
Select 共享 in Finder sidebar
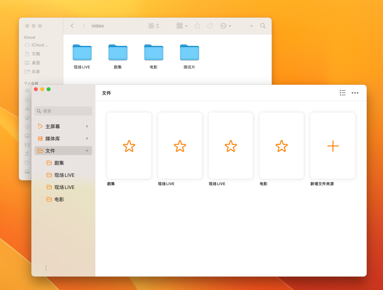[x=33, y=72]
